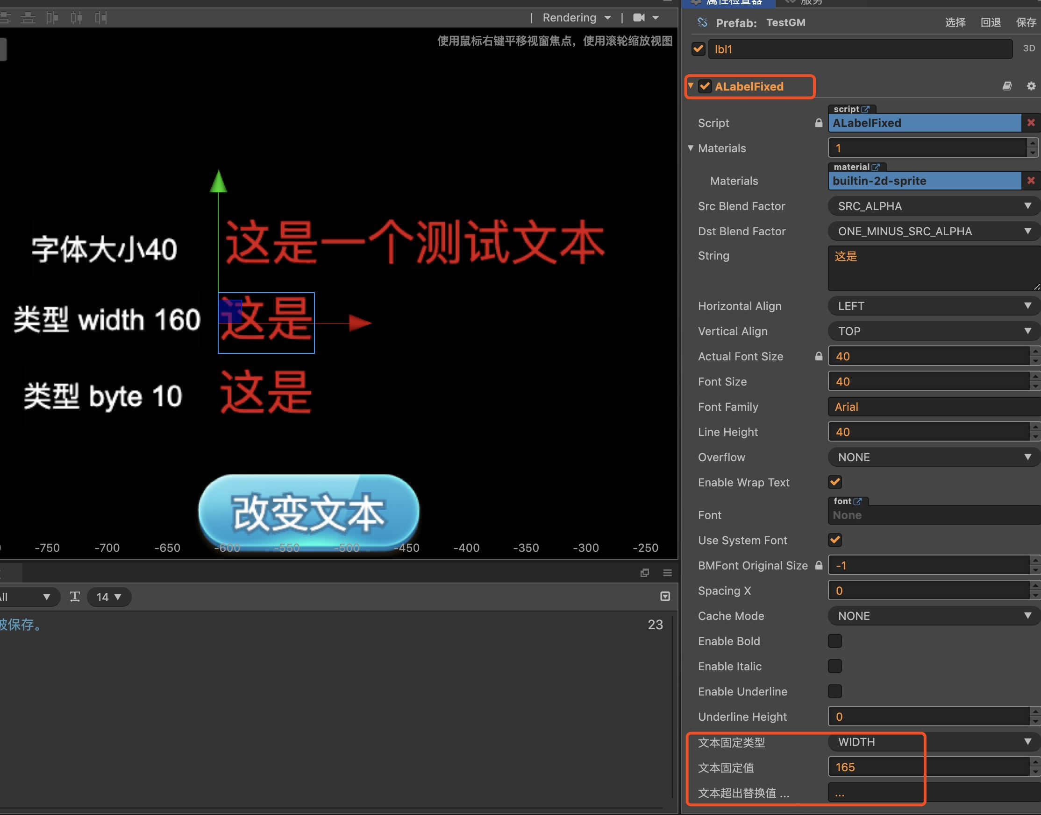Click the align right edges icon
Viewport: 1041px width, 815px height.
pos(101,18)
